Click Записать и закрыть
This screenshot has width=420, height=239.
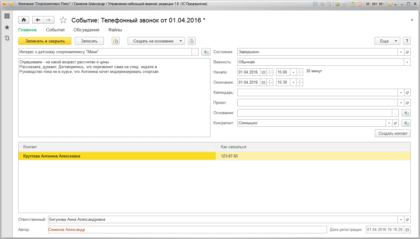pyautogui.click(x=45, y=41)
